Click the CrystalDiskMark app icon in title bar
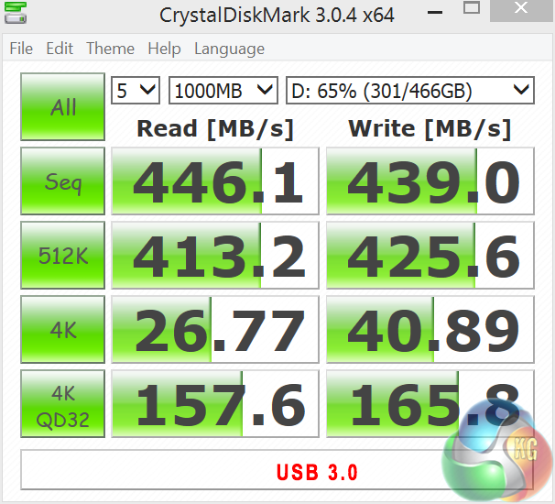Image resolution: width=555 pixels, height=504 pixels. (16, 13)
